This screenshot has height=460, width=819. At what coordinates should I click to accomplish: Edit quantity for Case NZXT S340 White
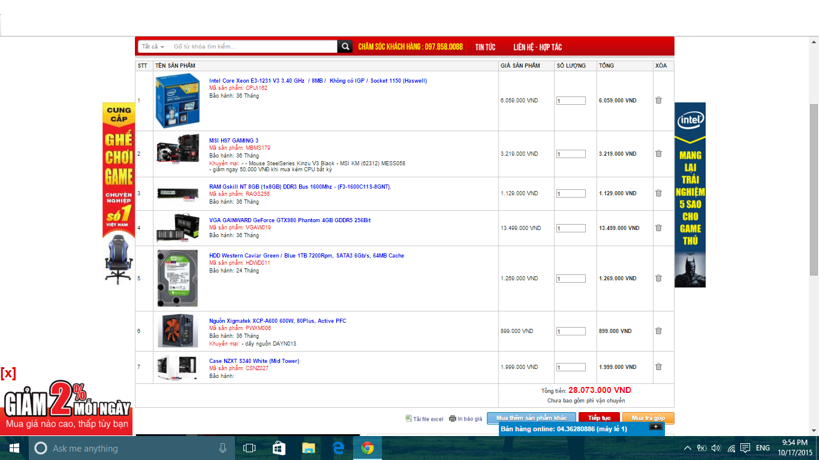point(571,367)
